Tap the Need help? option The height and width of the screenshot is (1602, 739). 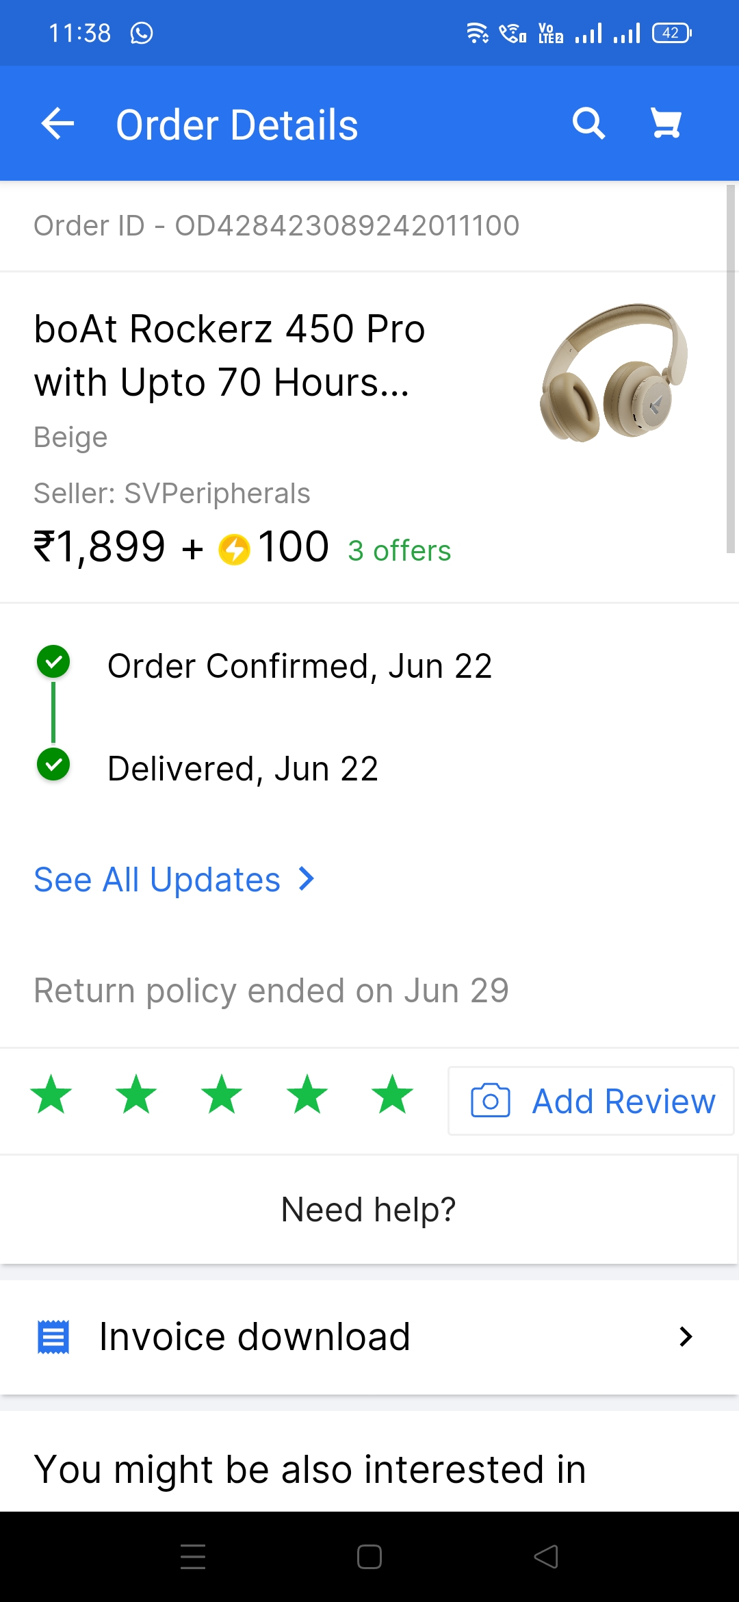[368, 1210]
